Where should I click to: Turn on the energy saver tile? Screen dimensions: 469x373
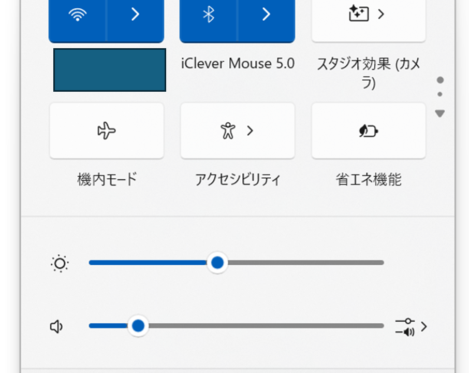pos(368,131)
